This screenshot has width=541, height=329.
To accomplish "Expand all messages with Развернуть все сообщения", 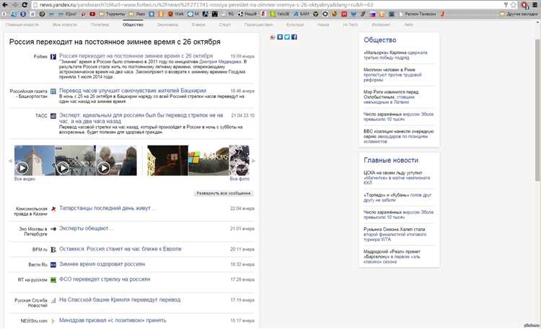I will [224, 194].
